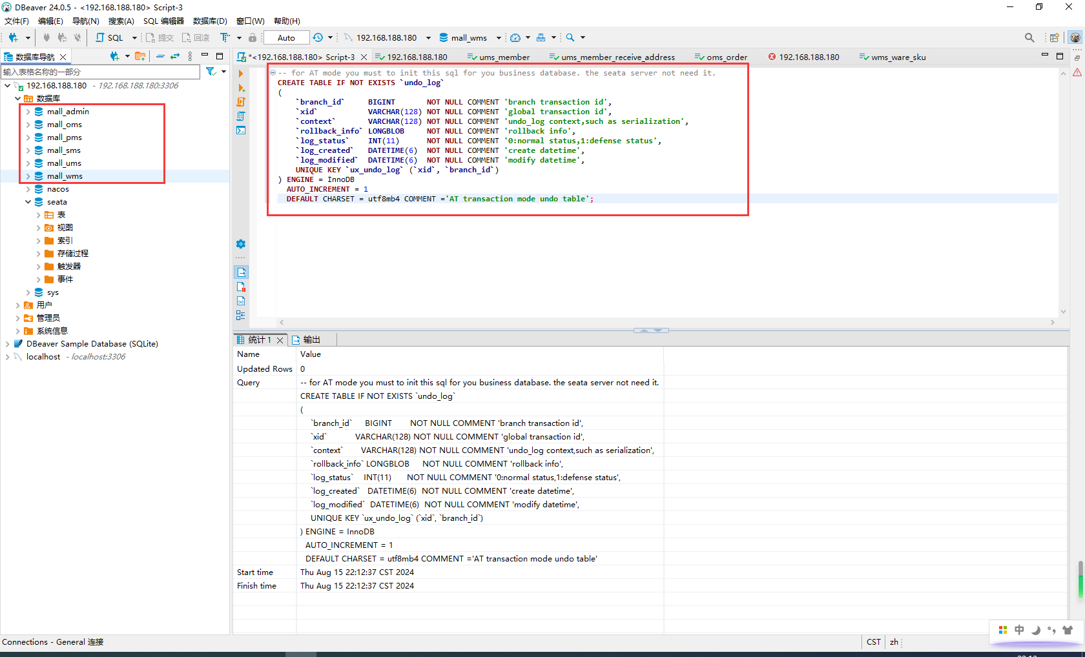Switch to the oms_order tab
Viewport: 1085px width, 657px height.
721,57
